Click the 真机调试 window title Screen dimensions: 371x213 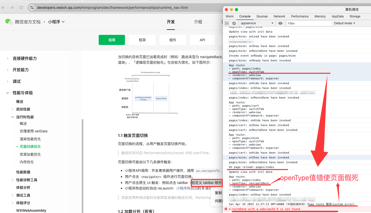pyautogui.click(x=352, y=9)
